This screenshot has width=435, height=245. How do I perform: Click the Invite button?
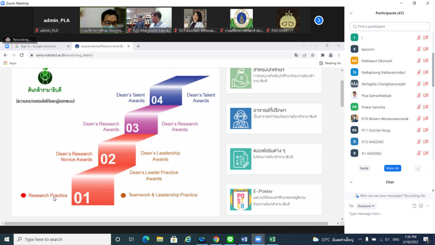pyautogui.click(x=364, y=168)
